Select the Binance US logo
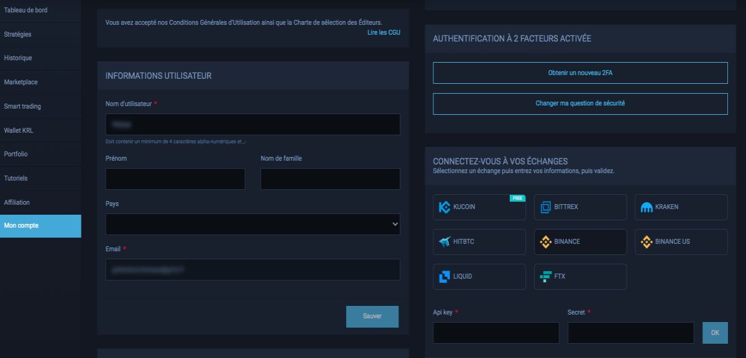The image size is (746, 358). 647,242
